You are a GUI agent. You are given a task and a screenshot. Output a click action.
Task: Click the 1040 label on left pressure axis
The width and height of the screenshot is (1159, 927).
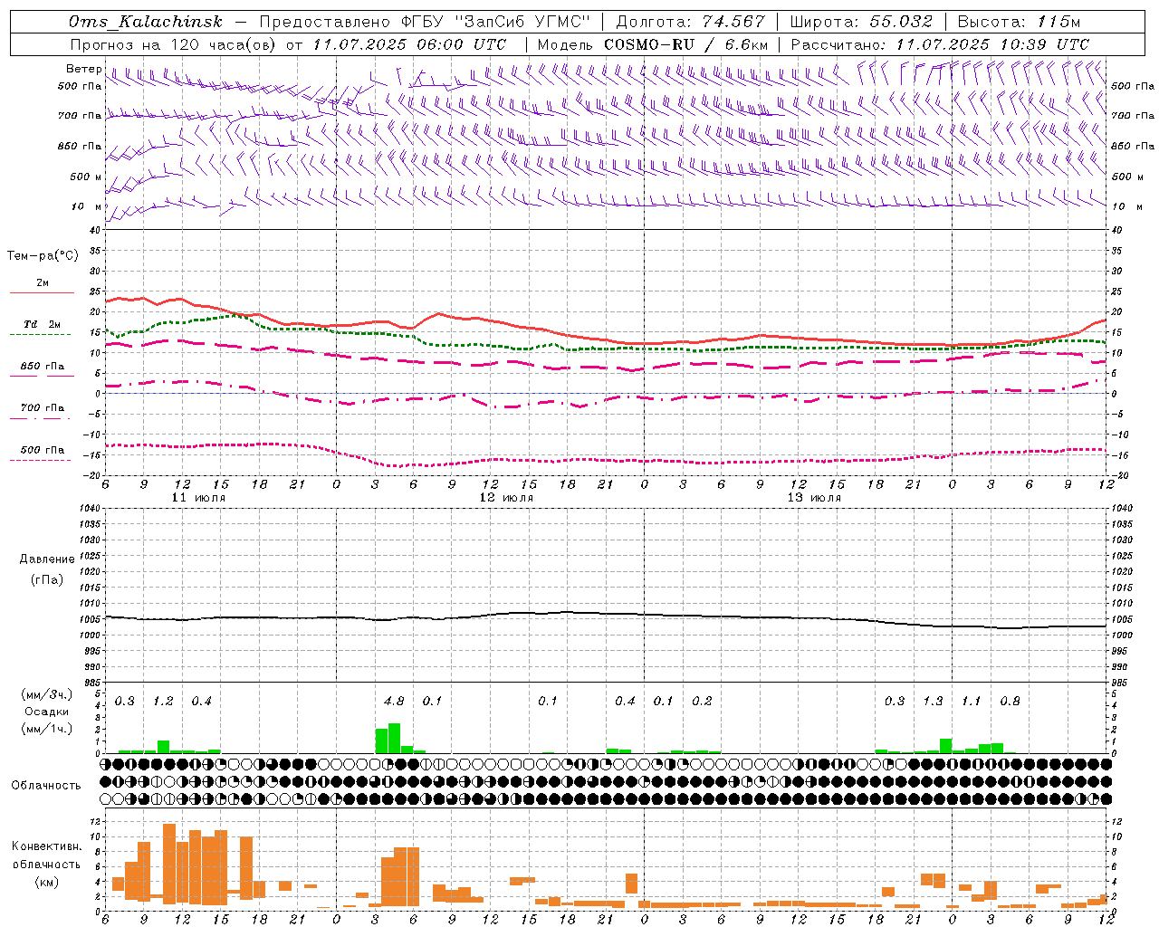pyautogui.click(x=91, y=508)
